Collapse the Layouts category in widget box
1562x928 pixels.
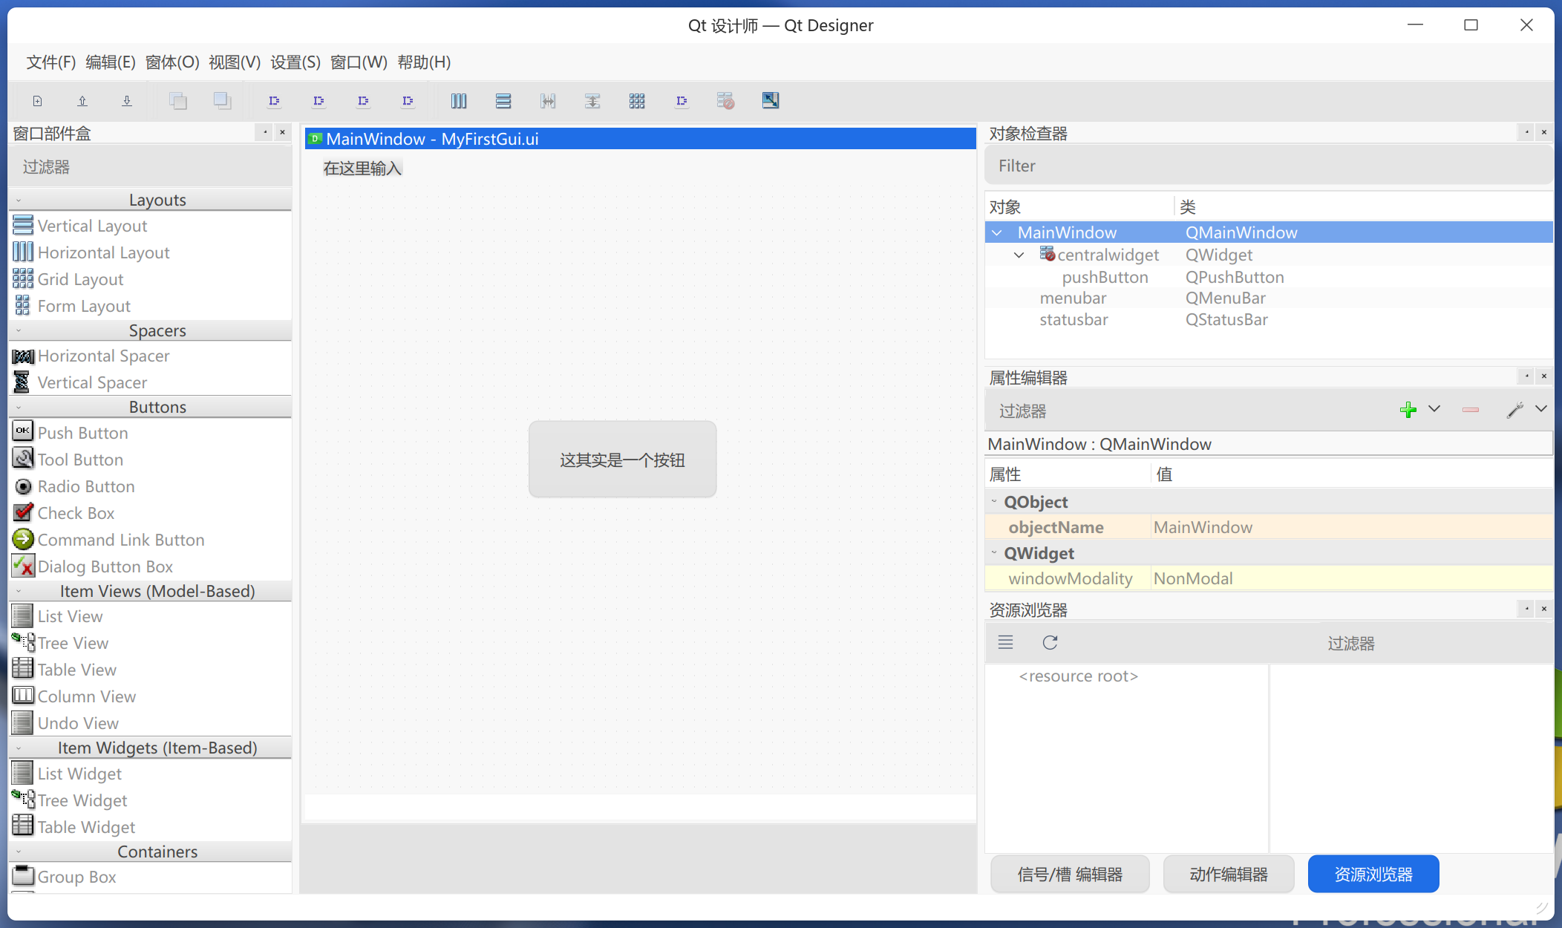[19, 200]
